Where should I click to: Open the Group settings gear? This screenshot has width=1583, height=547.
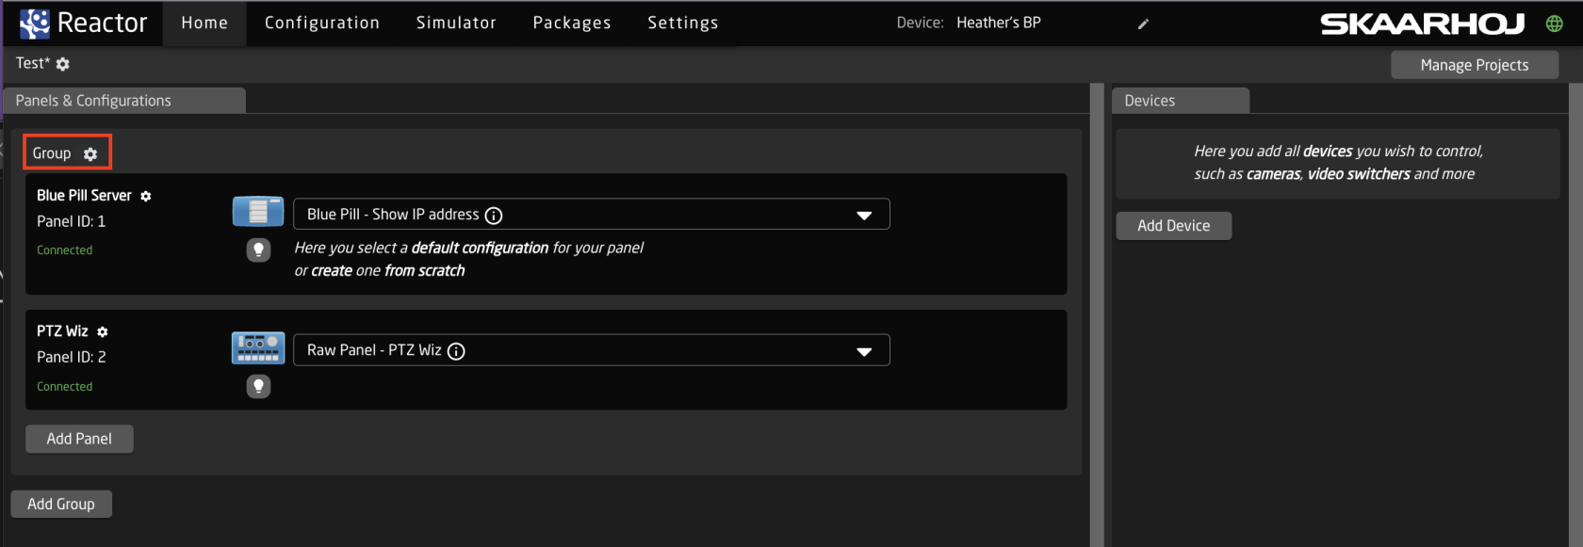click(x=90, y=153)
